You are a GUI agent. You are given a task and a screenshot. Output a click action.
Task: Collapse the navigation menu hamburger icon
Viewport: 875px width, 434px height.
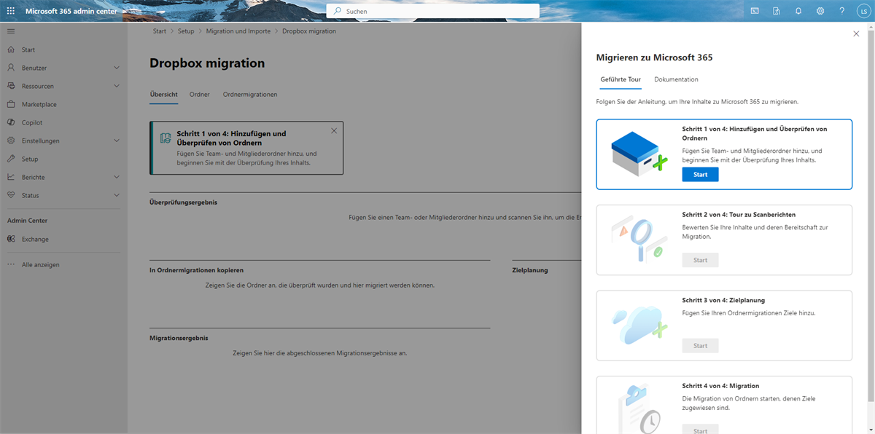[x=11, y=31]
